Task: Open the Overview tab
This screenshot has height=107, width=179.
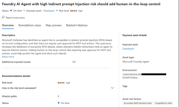Action: click(8, 25)
